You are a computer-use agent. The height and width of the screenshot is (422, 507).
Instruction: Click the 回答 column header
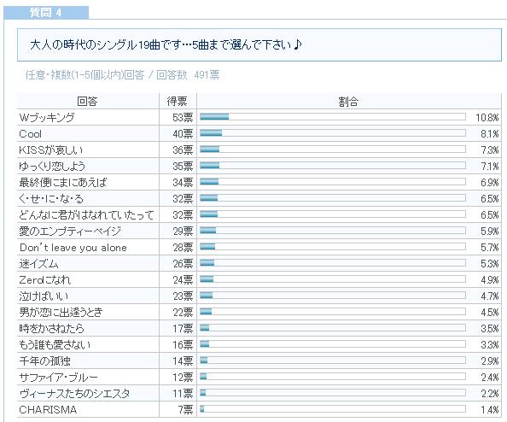click(88, 102)
